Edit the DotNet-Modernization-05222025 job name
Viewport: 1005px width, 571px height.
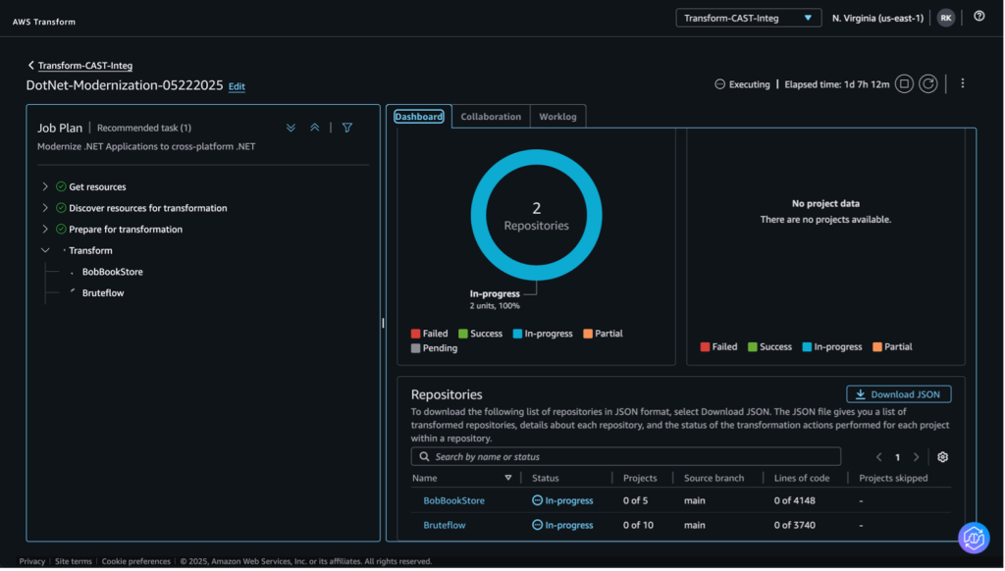(236, 86)
